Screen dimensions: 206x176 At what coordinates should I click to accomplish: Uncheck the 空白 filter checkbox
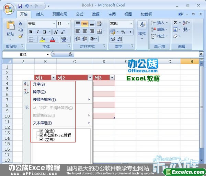(41, 139)
